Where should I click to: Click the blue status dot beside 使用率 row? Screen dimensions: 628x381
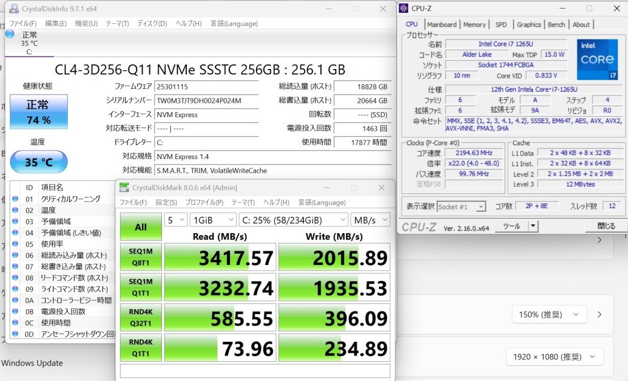click(15, 244)
